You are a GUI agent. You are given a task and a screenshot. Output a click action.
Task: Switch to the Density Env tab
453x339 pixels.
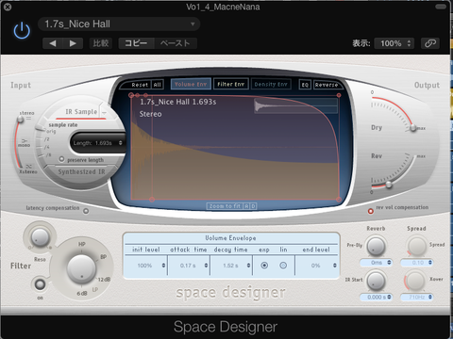click(x=271, y=84)
